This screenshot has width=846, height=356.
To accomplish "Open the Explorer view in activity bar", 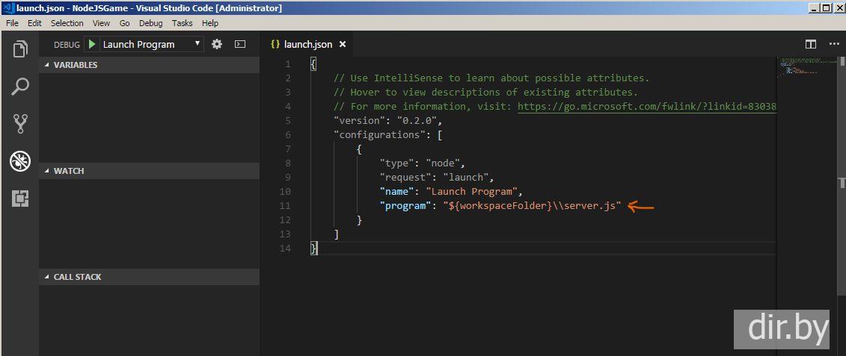I will (19, 50).
